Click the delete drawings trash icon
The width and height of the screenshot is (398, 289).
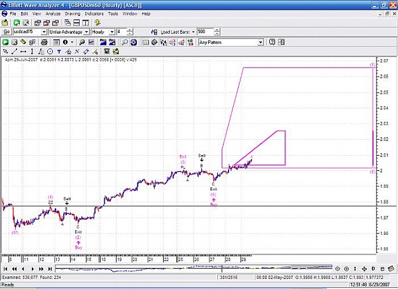106,52
